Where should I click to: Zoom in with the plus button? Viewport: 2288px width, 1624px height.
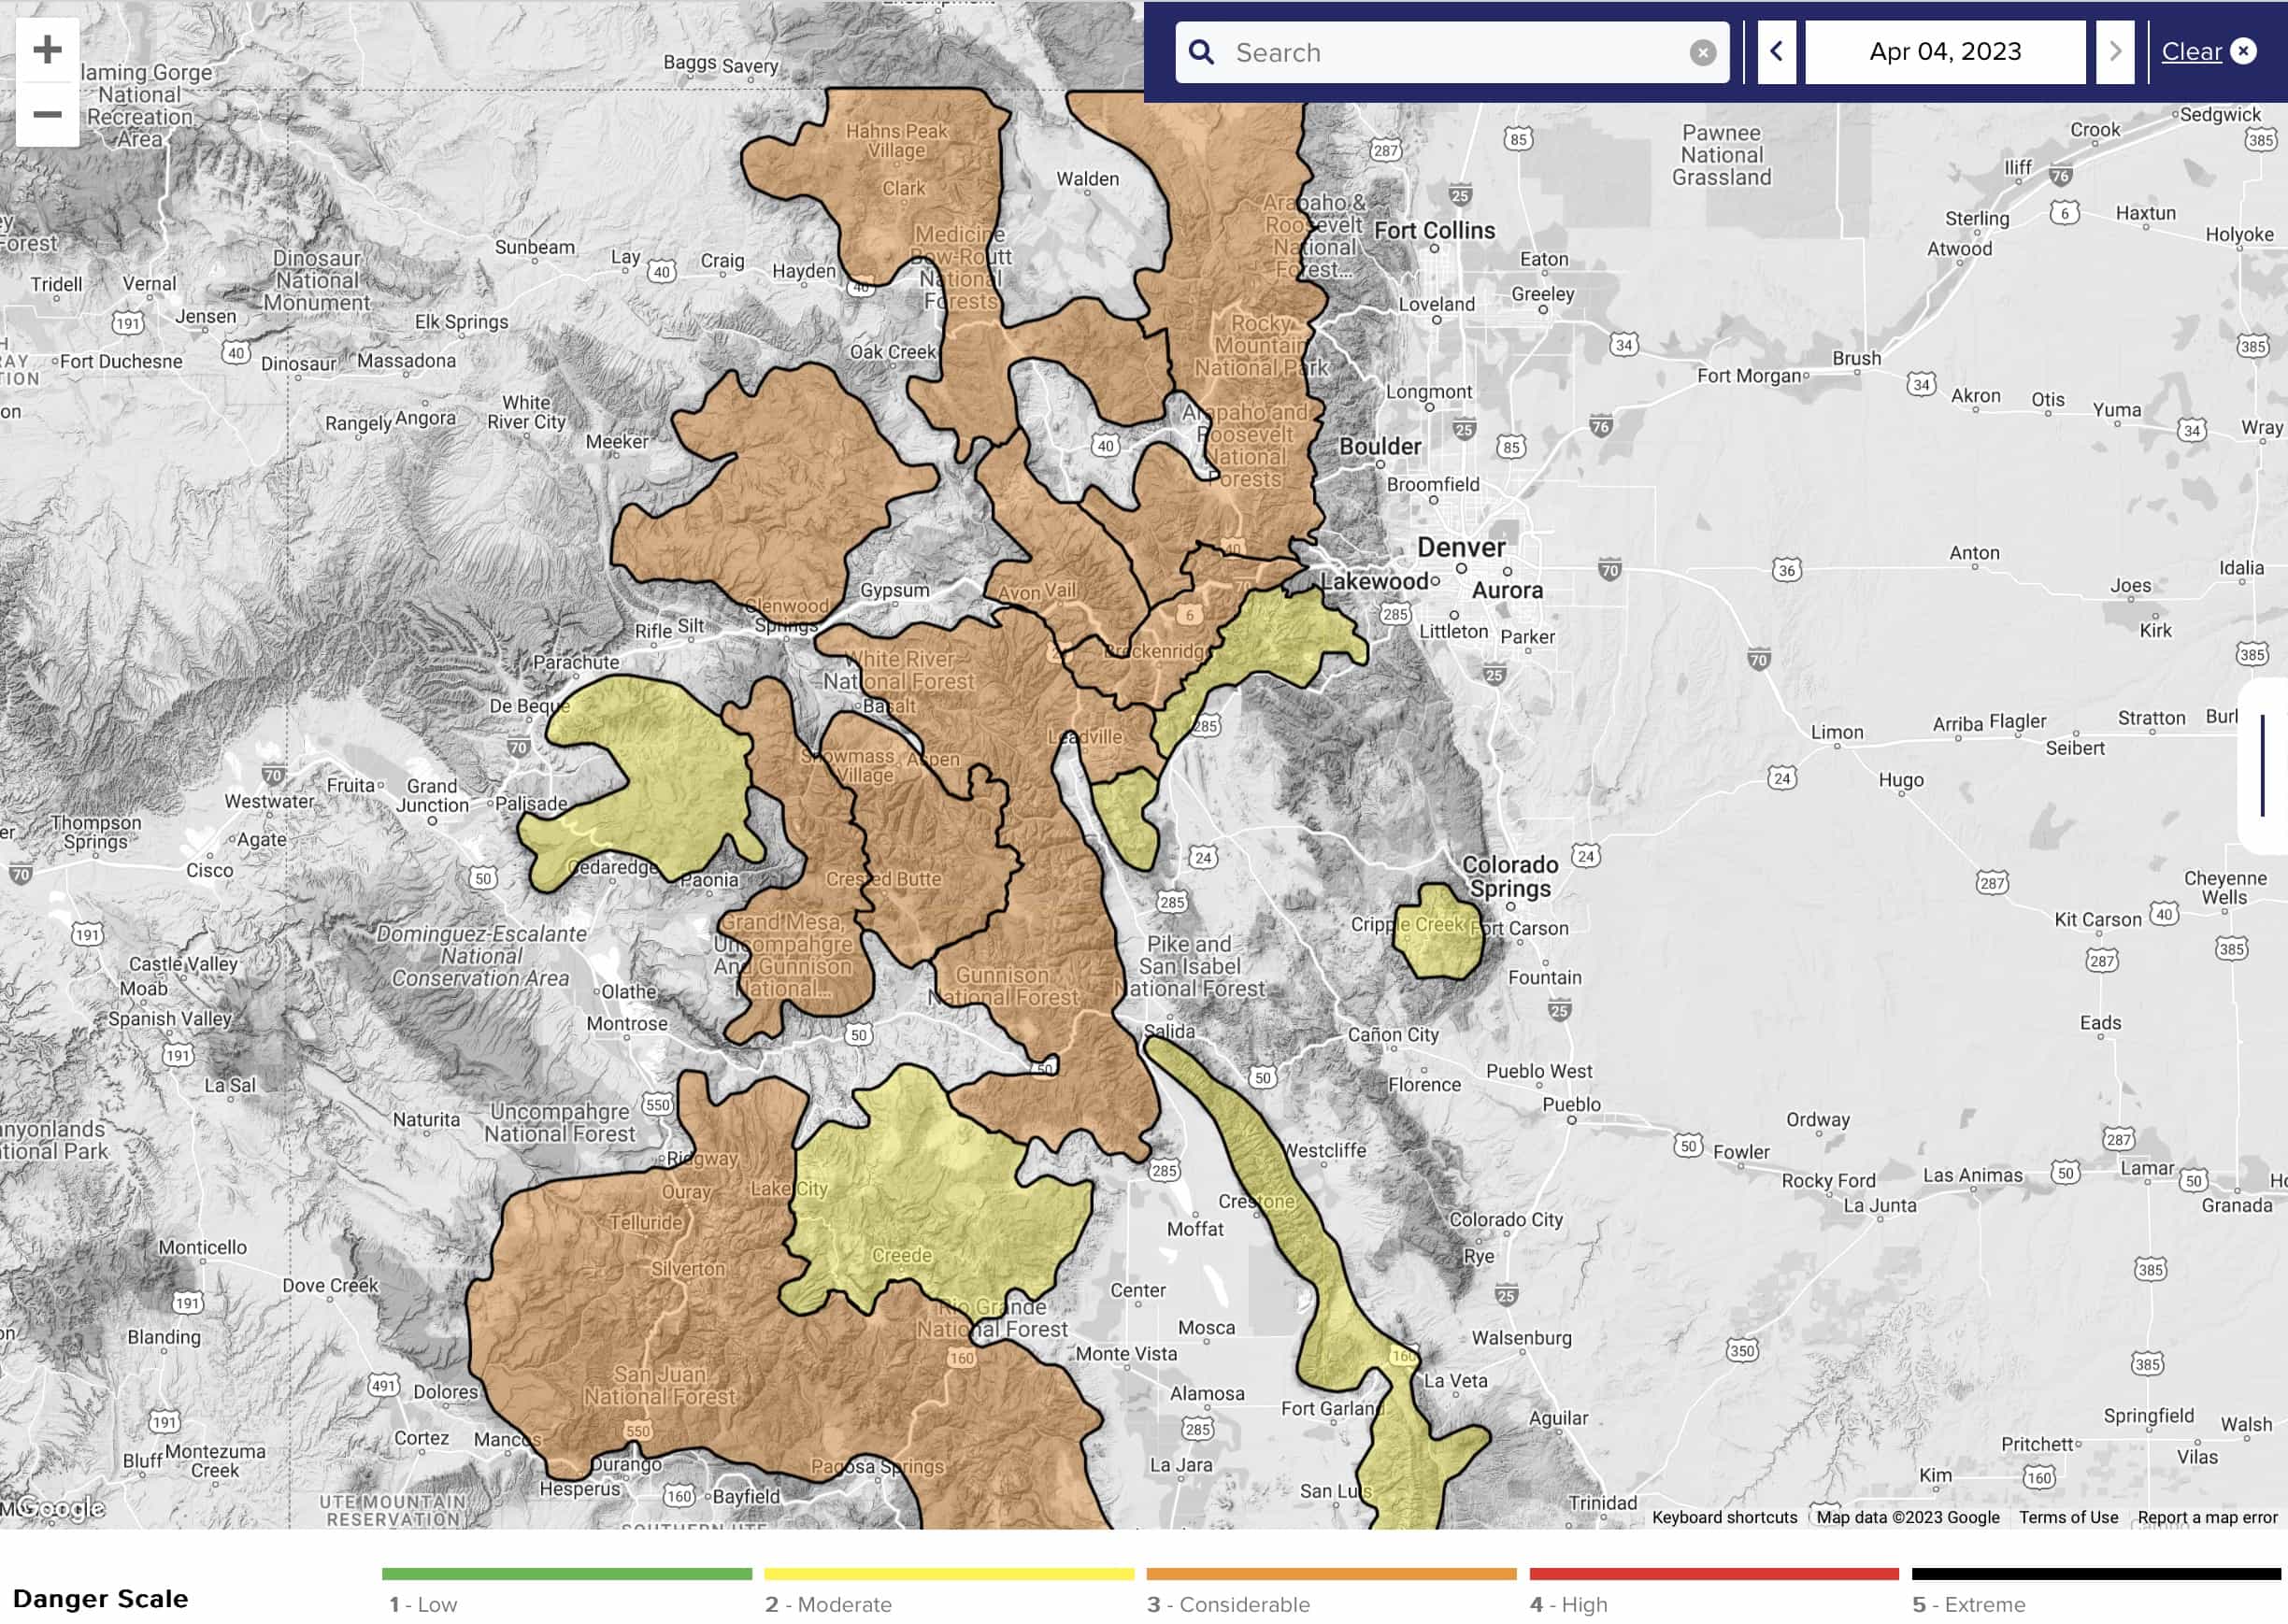tap(47, 50)
